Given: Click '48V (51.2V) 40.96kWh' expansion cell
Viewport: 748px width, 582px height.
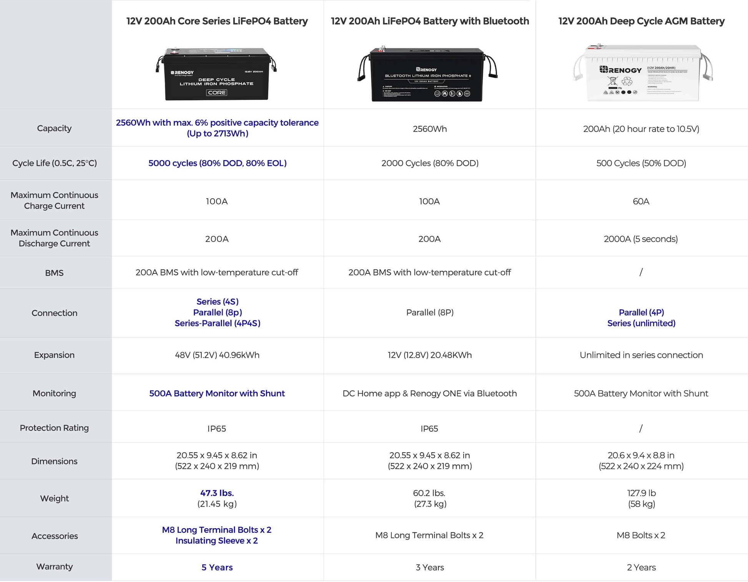Looking at the screenshot, I should (217, 355).
